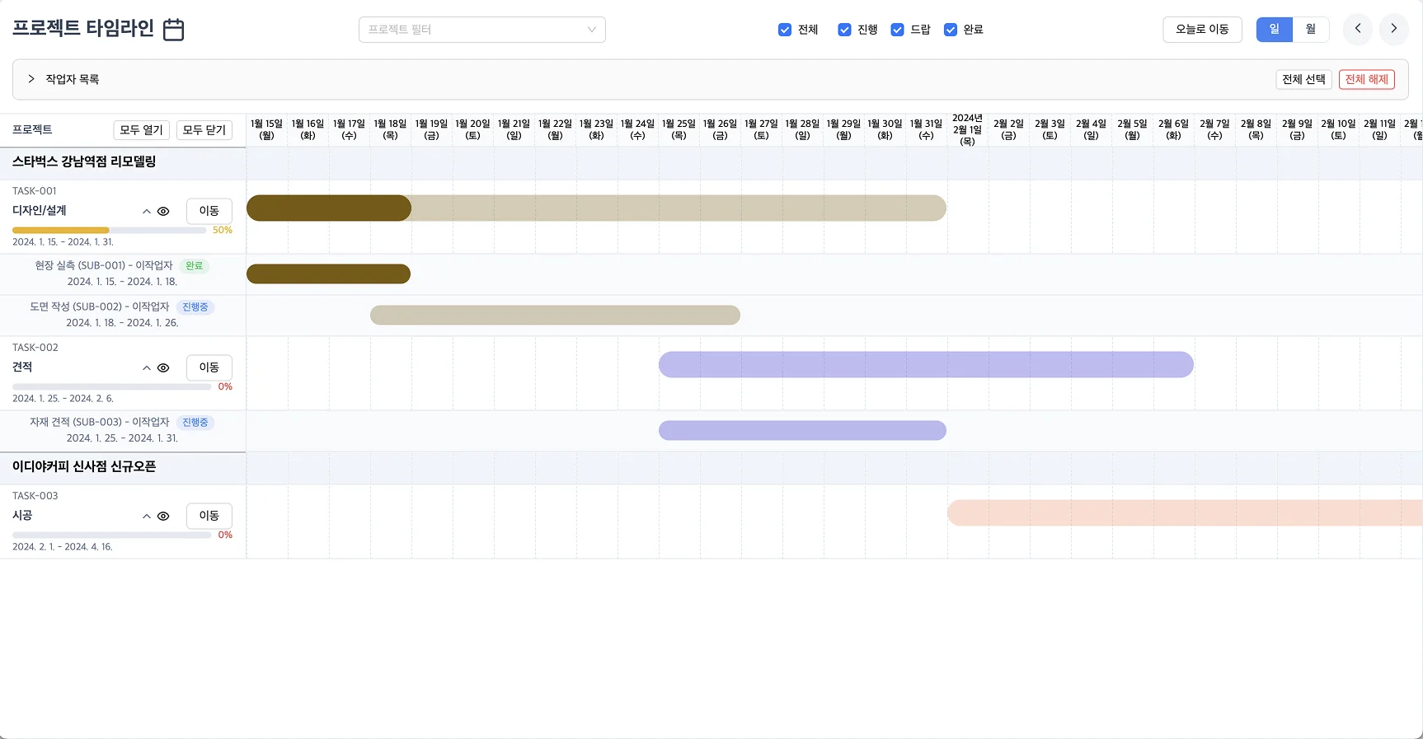Screen dimensions: 1423x739
Task: Click date range 2024. 2. 1. - 2024. 4. 16.
Action: coord(63,547)
